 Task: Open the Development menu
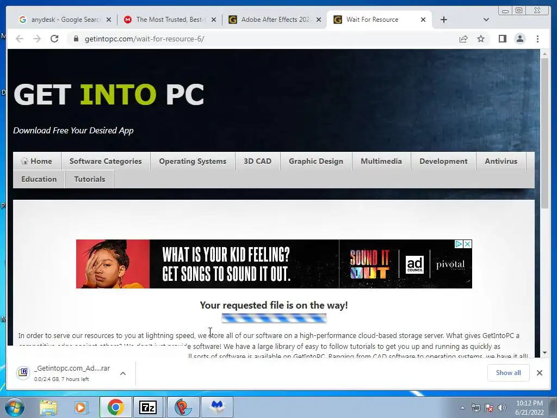pyautogui.click(x=443, y=161)
